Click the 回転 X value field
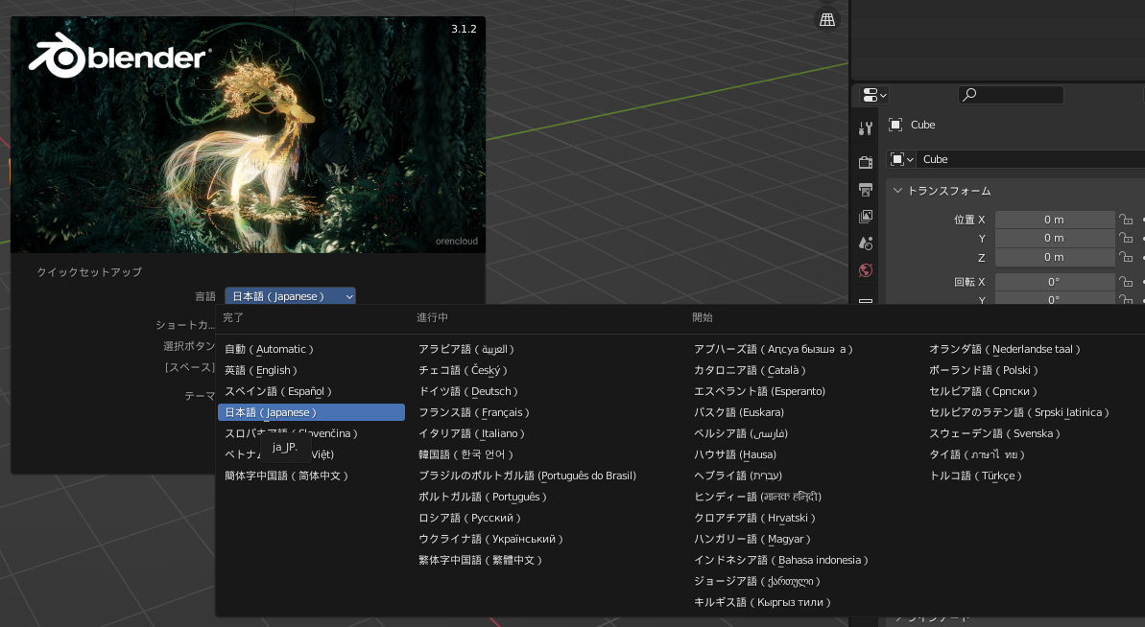 click(1055, 282)
